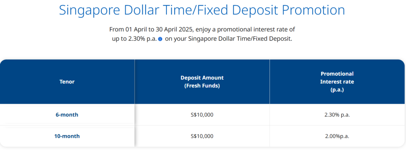Click '(Fresh Funds)' in the table header
This screenshot has height=152, width=406.
[202, 86]
